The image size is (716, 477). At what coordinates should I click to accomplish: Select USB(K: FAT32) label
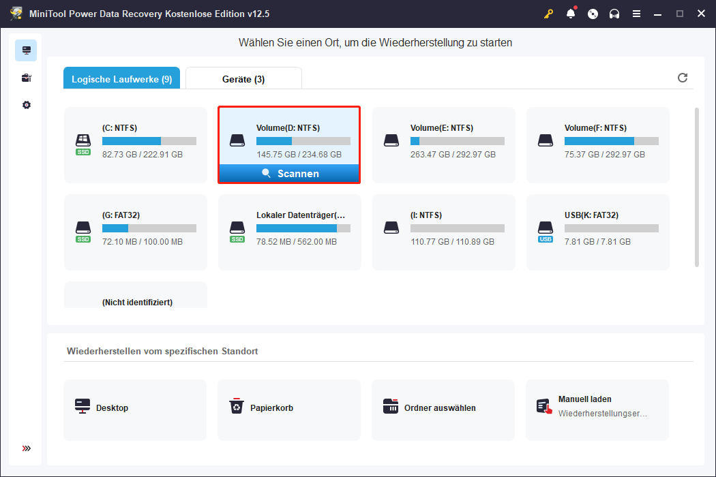tap(591, 215)
